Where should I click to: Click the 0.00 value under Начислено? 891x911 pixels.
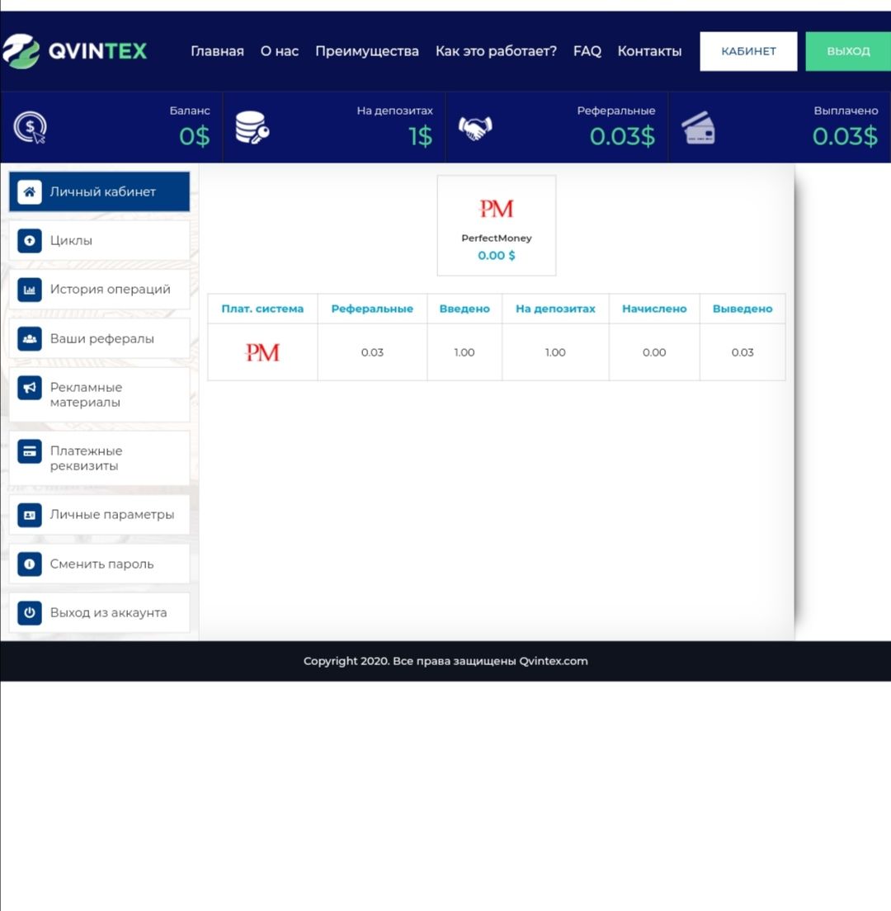pos(654,352)
